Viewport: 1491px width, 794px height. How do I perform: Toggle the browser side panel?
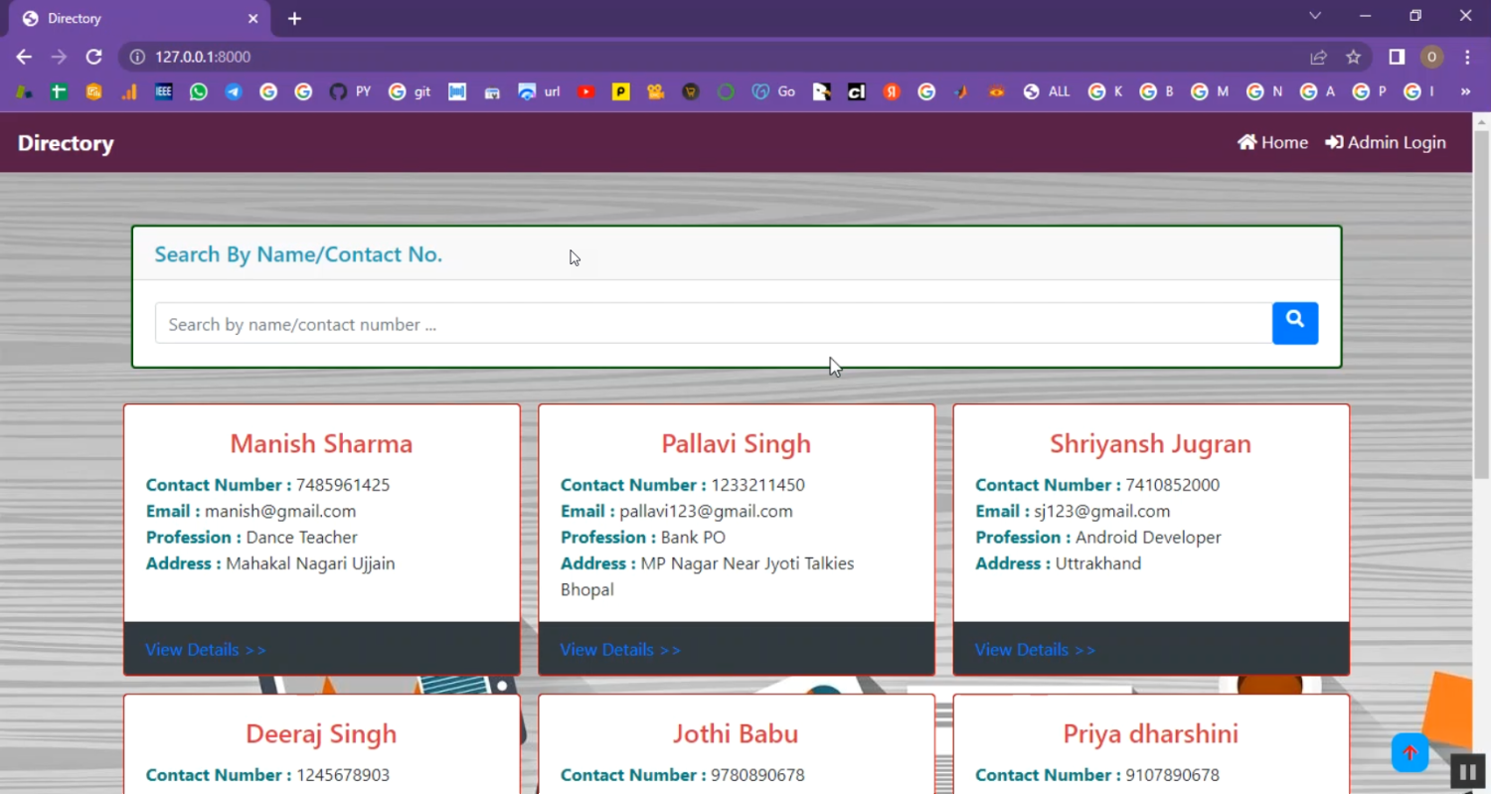pyautogui.click(x=1397, y=57)
